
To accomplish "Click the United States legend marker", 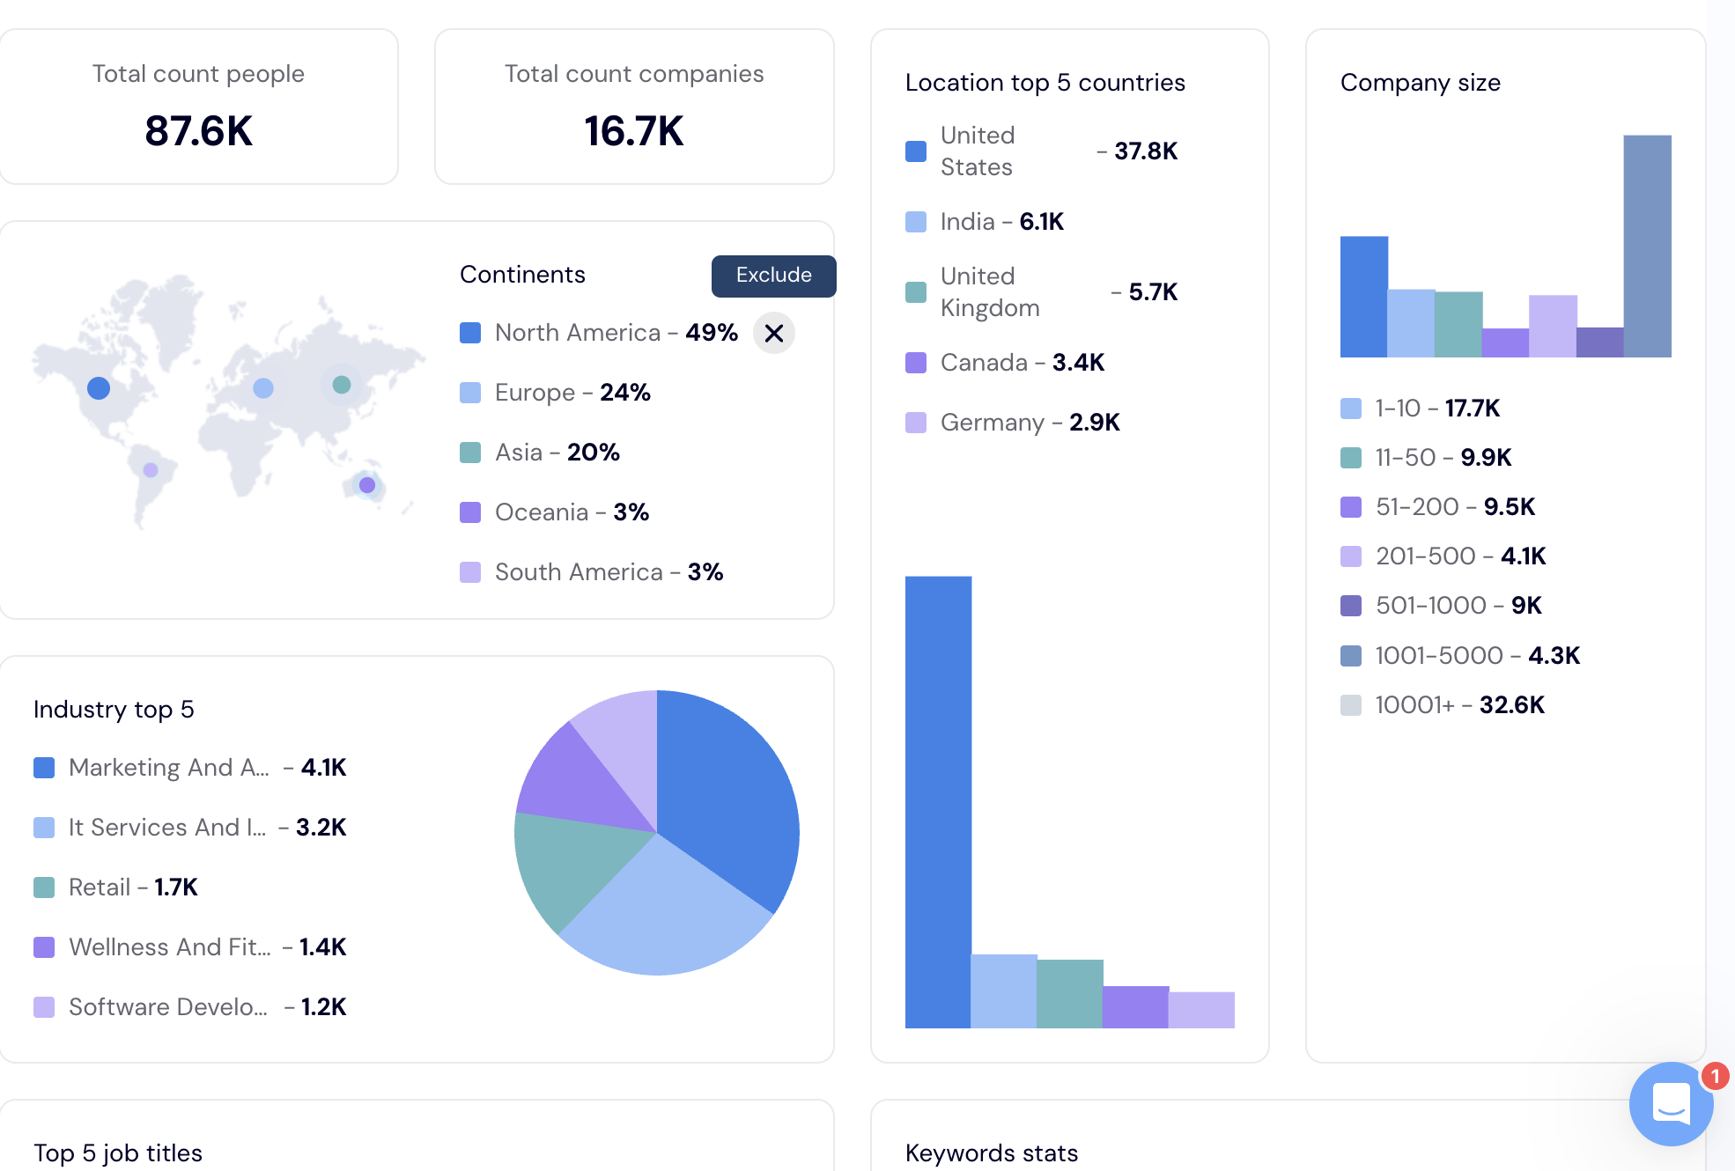I will click(915, 151).
